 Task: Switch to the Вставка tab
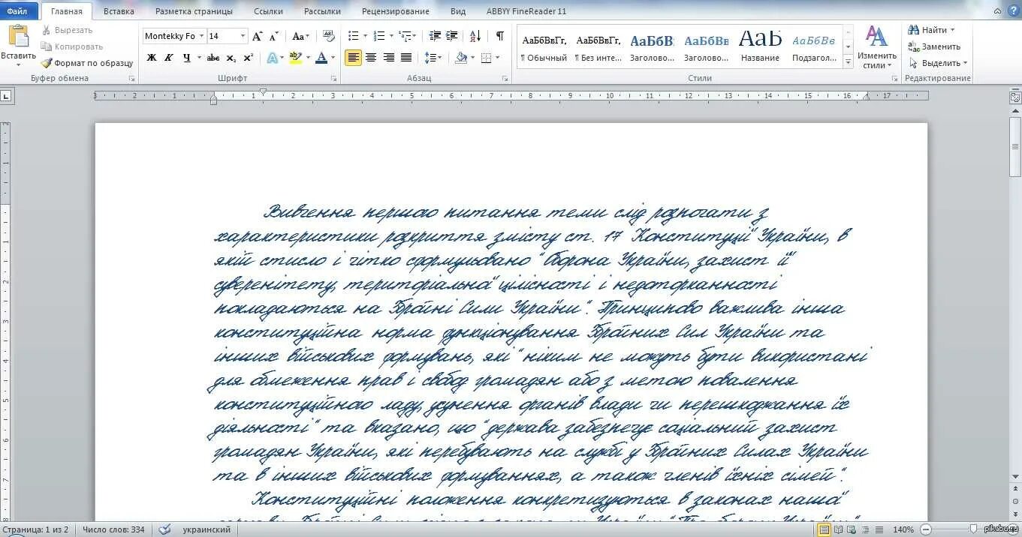coord(119,11)
